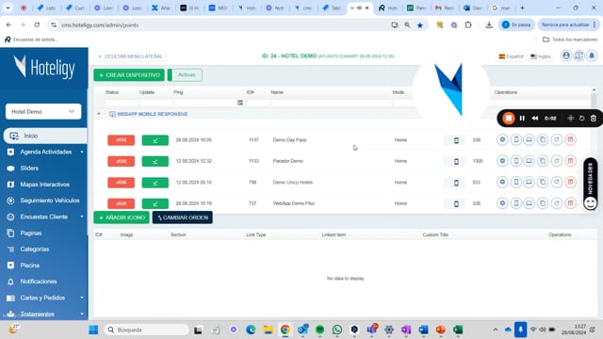The image size is (603, 339).
Task: Open Paginas in sidebar
Action: (x=31, y=234)
